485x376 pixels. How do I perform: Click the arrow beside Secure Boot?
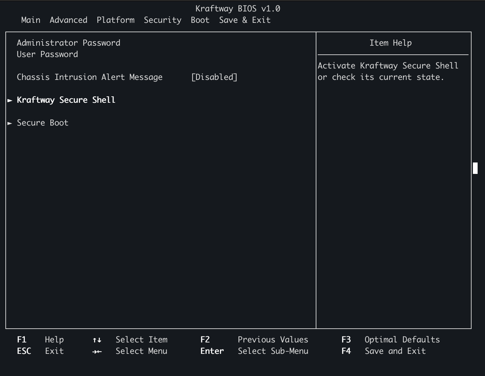point(10,123)
